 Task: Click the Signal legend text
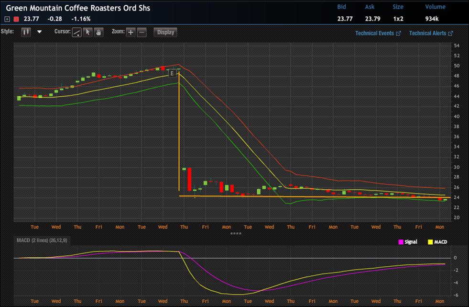click(x=411, y=242)
